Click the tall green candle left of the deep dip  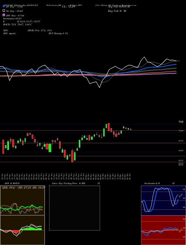tap(50, 148)
